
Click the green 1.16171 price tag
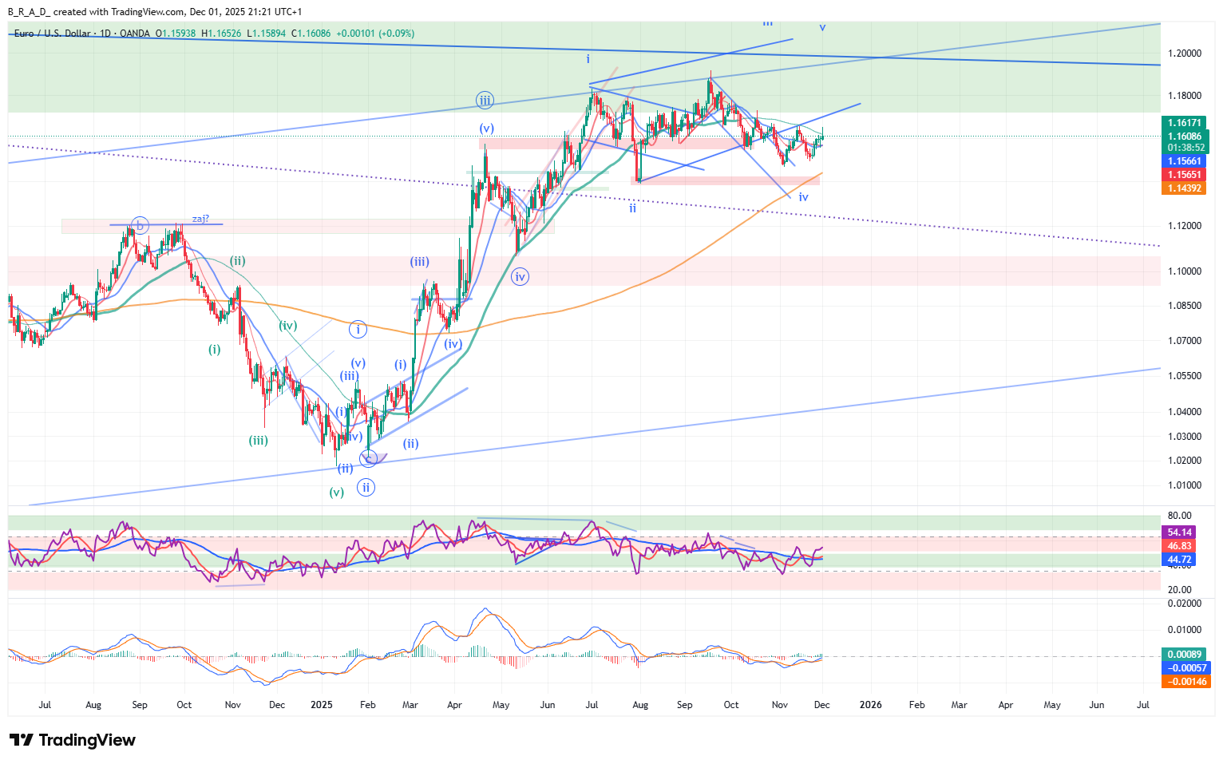[1184, 123]
